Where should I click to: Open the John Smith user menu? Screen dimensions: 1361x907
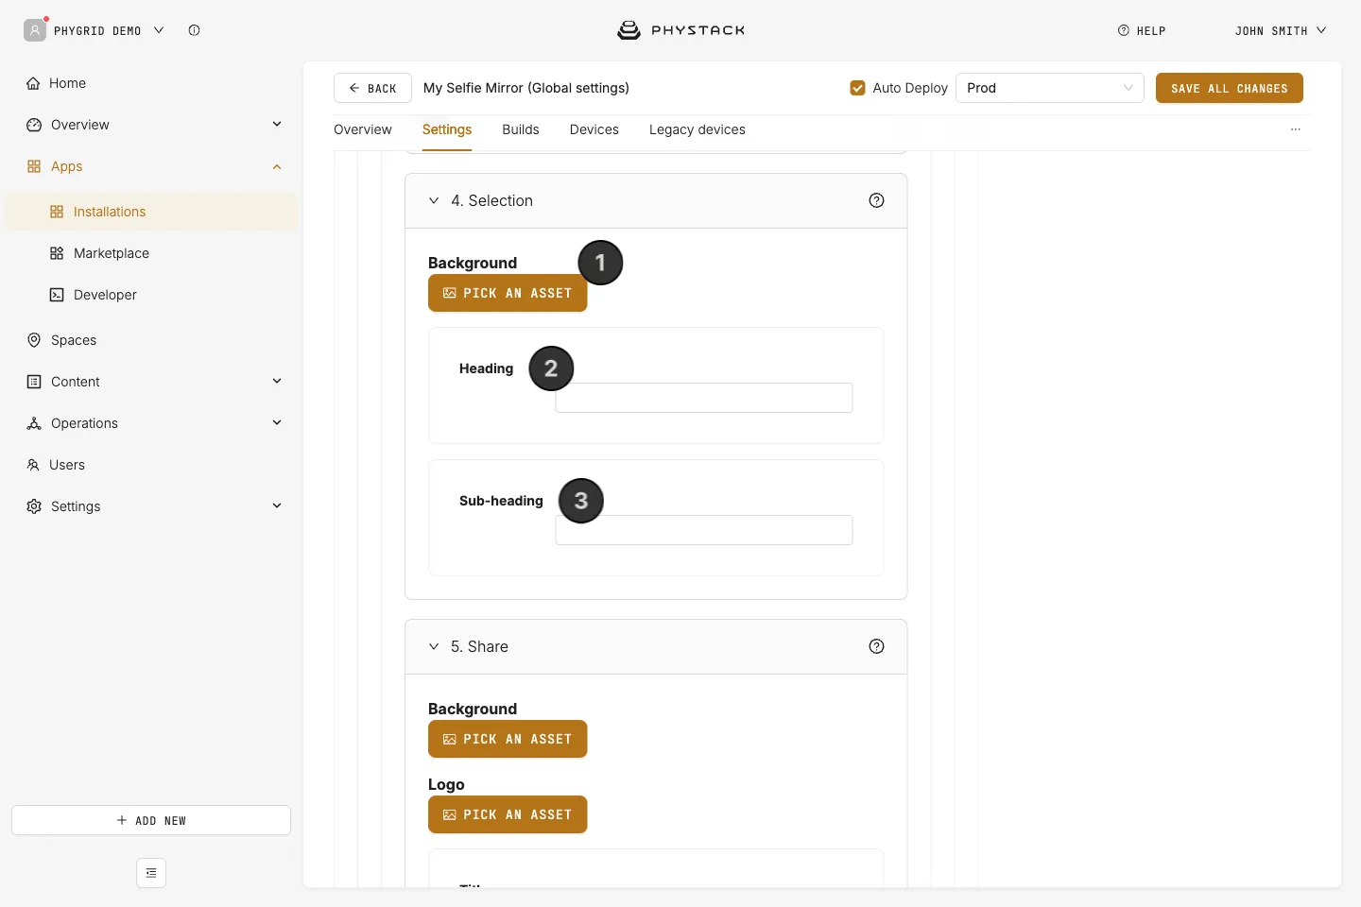point(1281,30)
